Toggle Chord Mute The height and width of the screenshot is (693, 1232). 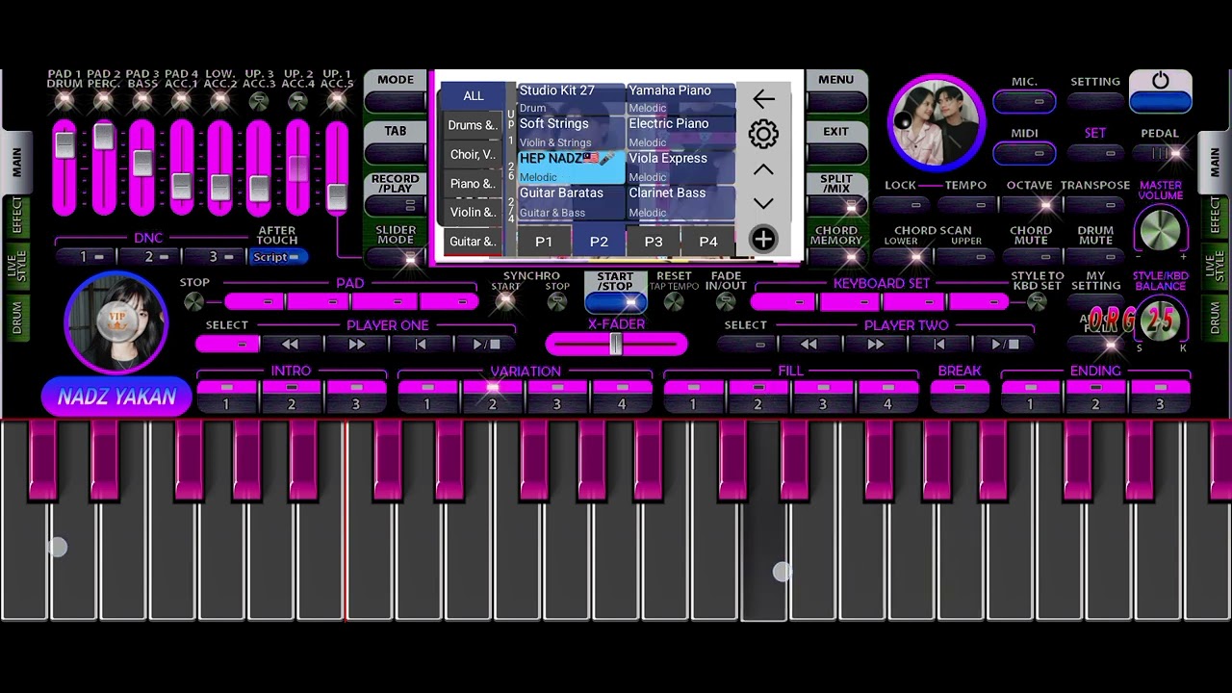tap(1030, 257)
